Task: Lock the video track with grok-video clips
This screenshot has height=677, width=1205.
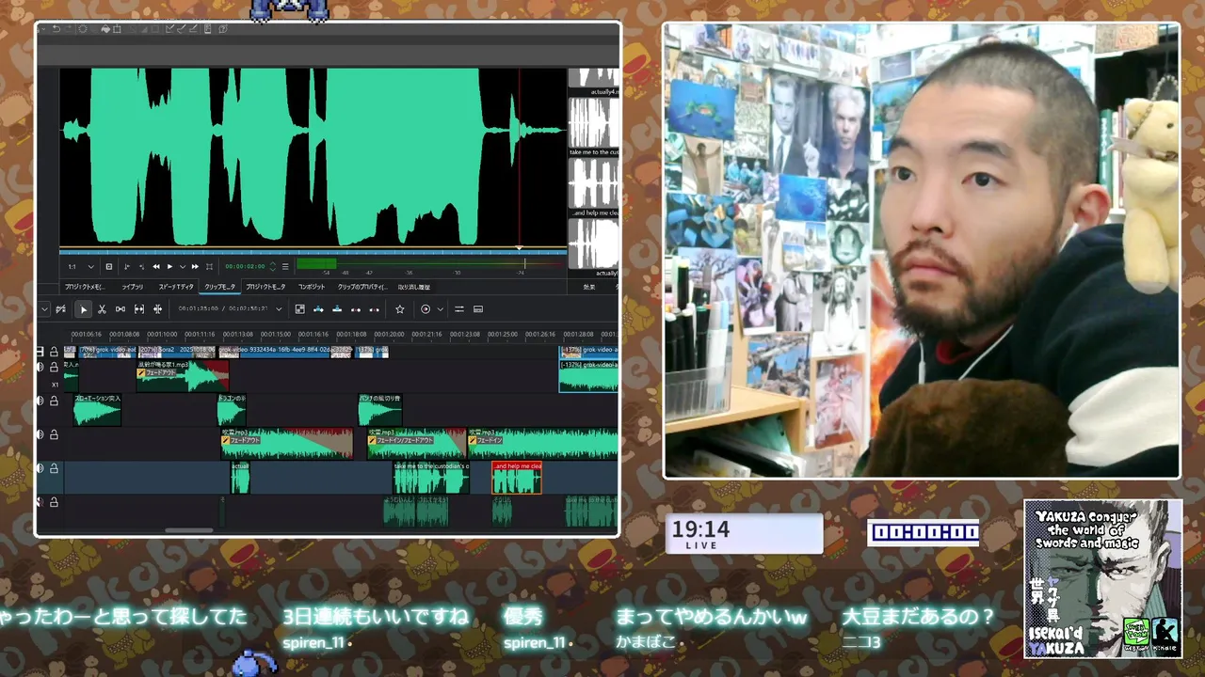Action: (x=54, y=351)
